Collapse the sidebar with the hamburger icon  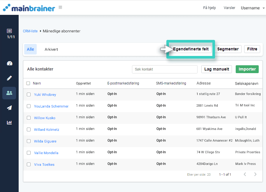(60, 8)
